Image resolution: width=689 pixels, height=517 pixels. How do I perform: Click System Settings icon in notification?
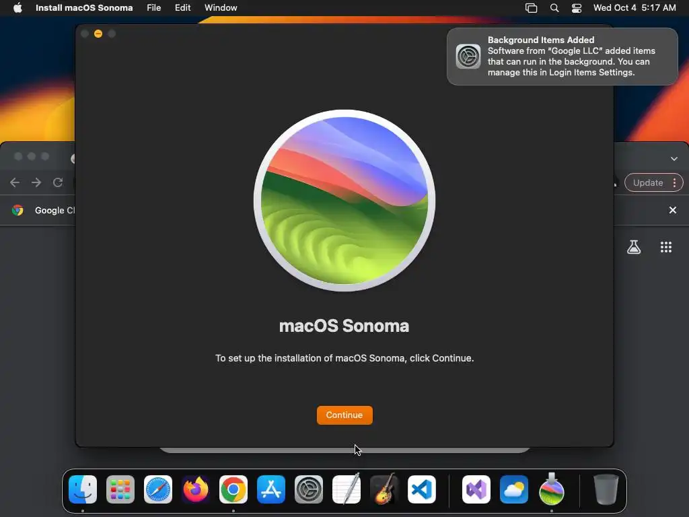click(x=468, y=57)
